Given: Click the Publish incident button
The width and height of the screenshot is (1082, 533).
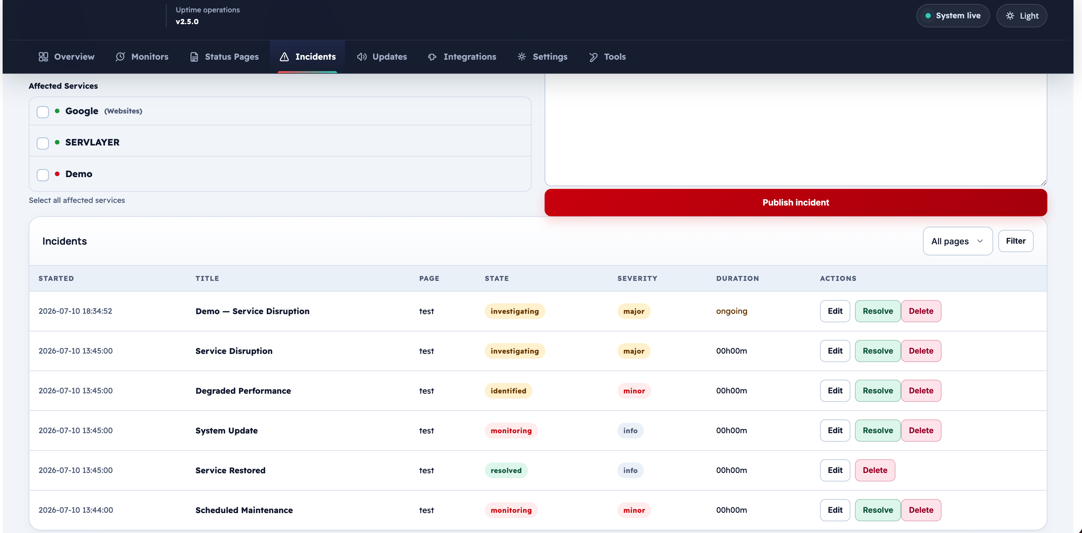Looking at the screenshot, I should pos(795,203).
